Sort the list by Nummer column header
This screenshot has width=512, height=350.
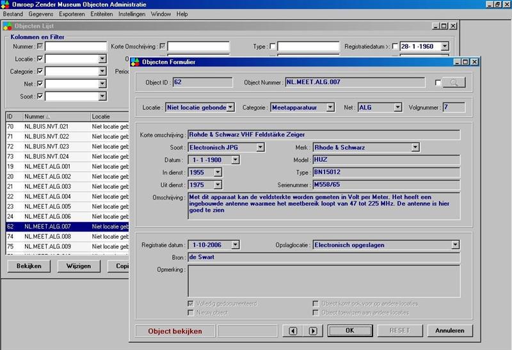click(x=56, y=116)
